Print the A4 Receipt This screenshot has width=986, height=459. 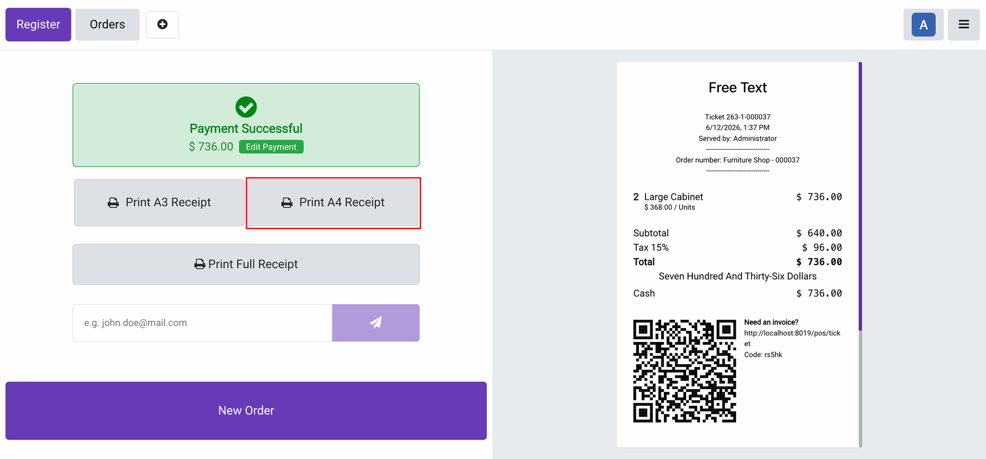pyautogui.click(x=333, y=203)
